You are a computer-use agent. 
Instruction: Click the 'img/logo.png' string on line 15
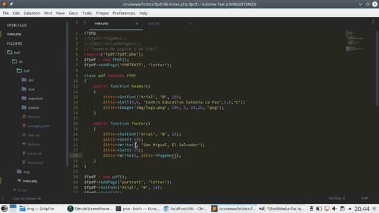point(150,108)
